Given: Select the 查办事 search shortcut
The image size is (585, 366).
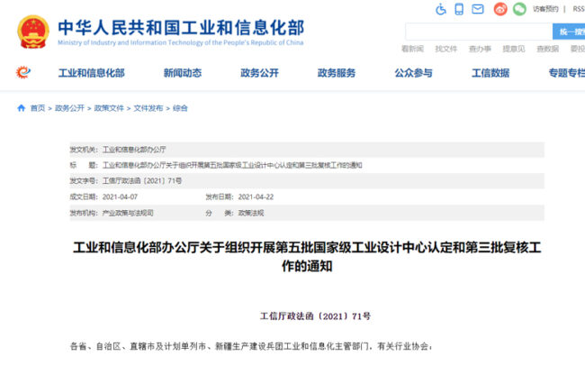Looking at the screenshot, I should (480, 49).
